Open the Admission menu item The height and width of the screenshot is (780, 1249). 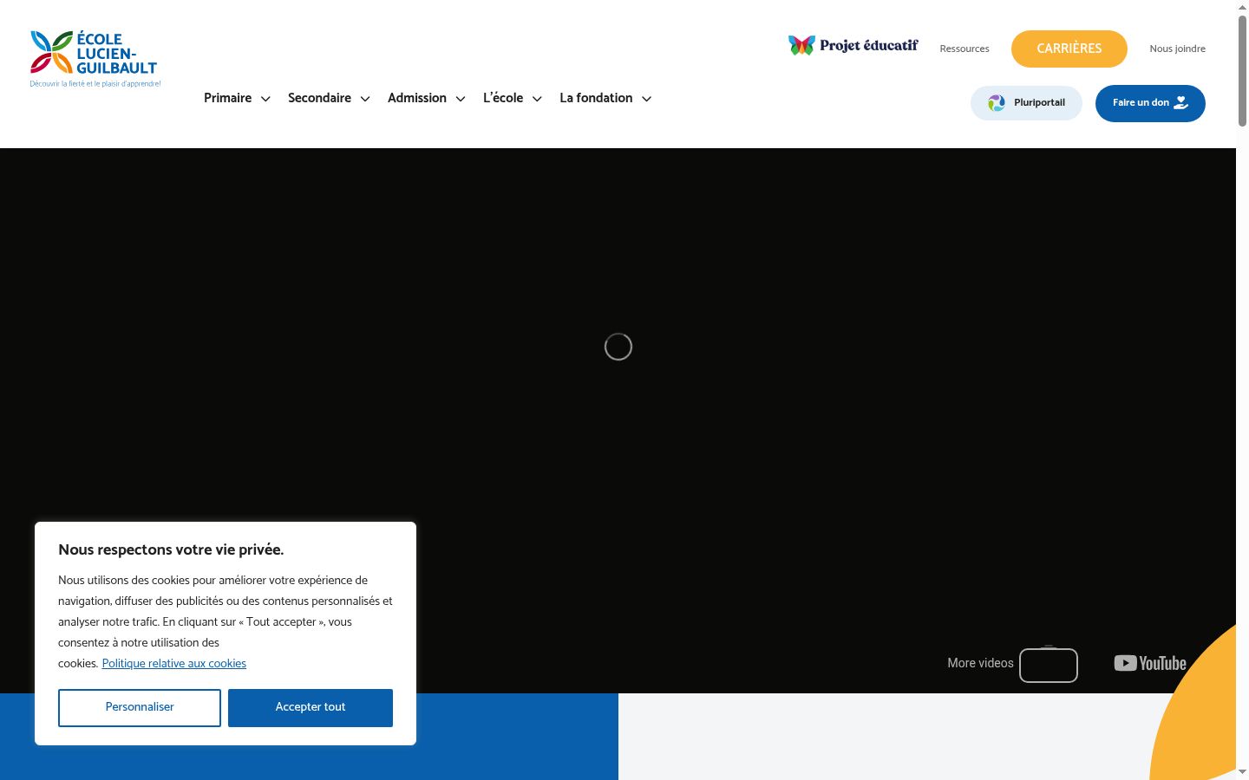tap(417, 98)
